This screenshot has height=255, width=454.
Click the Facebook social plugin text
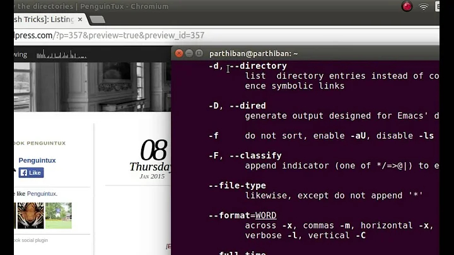[x=31, y=240]
